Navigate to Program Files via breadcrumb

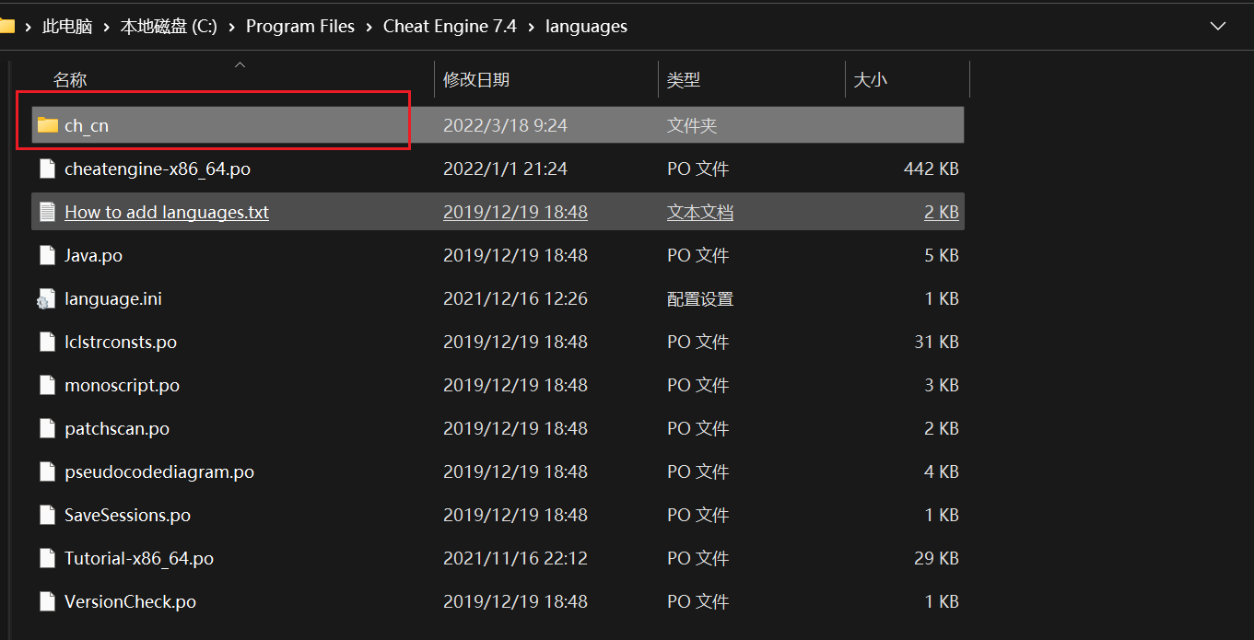tap(300, 26)
